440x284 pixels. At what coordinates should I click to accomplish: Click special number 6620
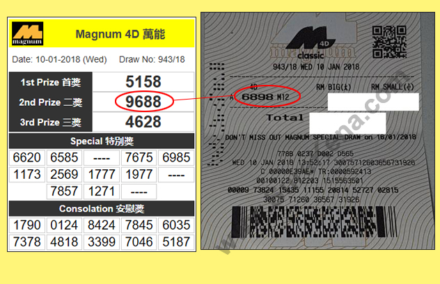point(27,157)
